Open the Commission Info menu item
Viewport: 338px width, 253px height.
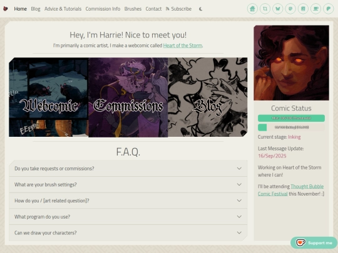pos(103,9)
